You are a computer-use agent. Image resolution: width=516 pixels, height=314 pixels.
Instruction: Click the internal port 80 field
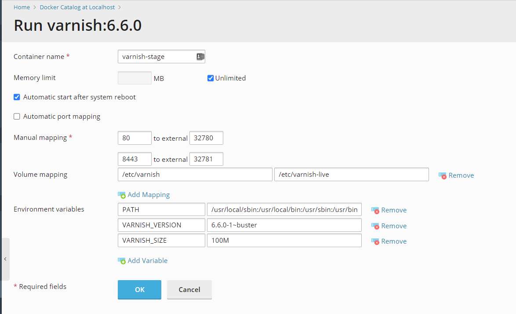click(x=134, y=138)
